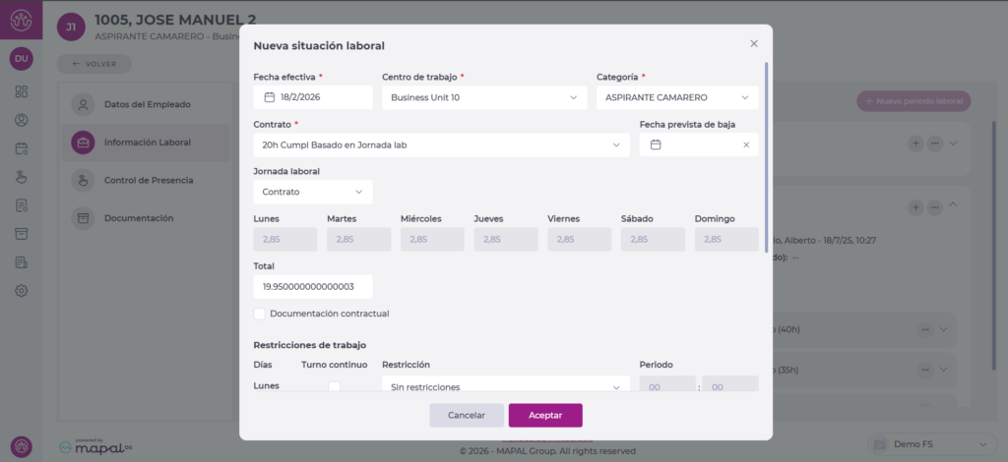Open the calendar icon in left sidebar
The width and height of the screenshot is (1008, 462).
point(22,149)
